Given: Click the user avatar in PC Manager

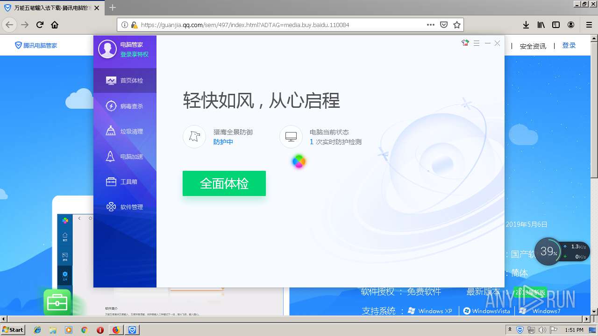Looking at the screenshot, I should [107, 49].
